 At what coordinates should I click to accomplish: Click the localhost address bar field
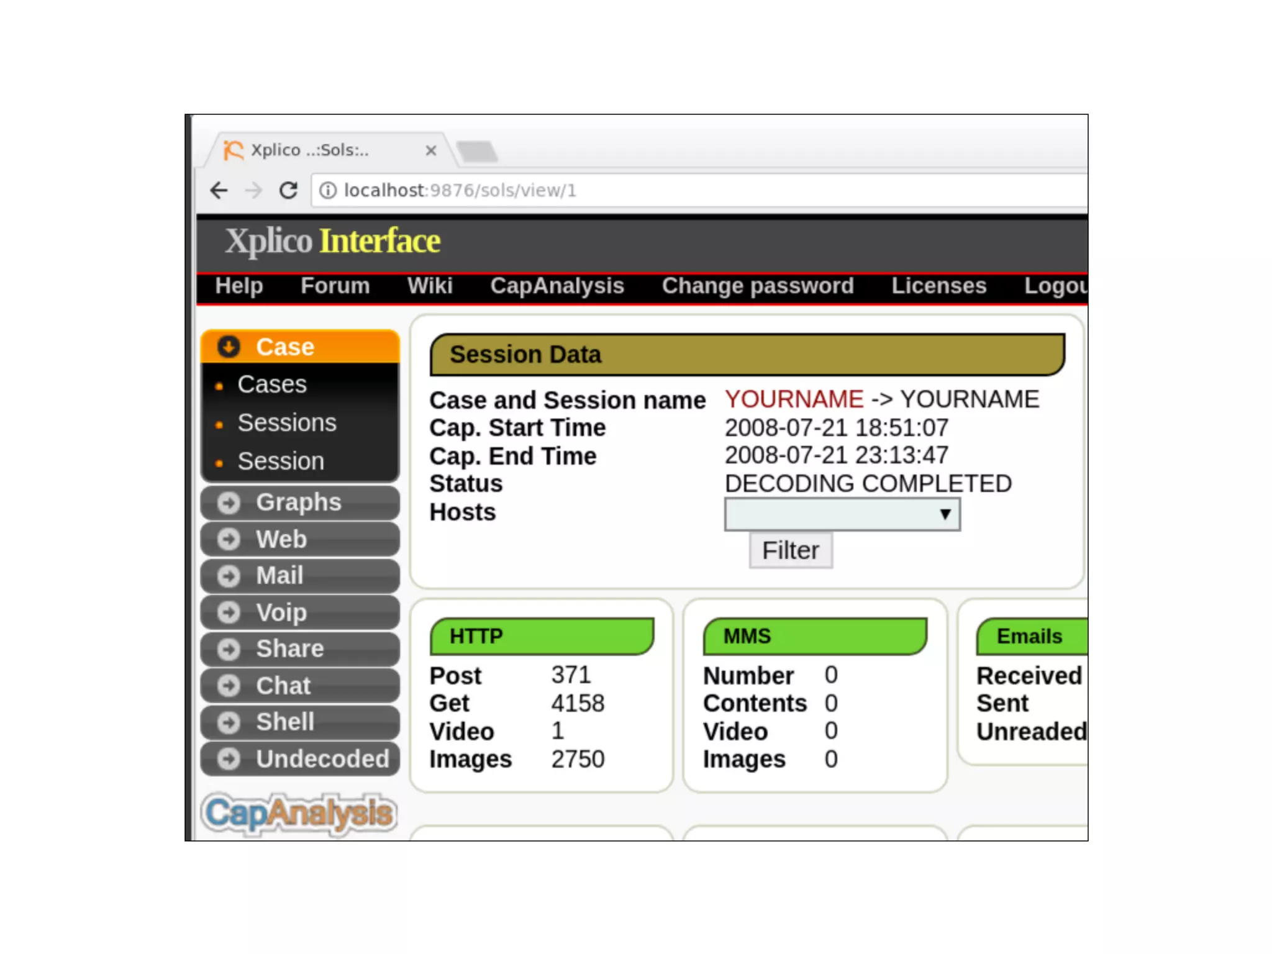[x=683, y=190]
